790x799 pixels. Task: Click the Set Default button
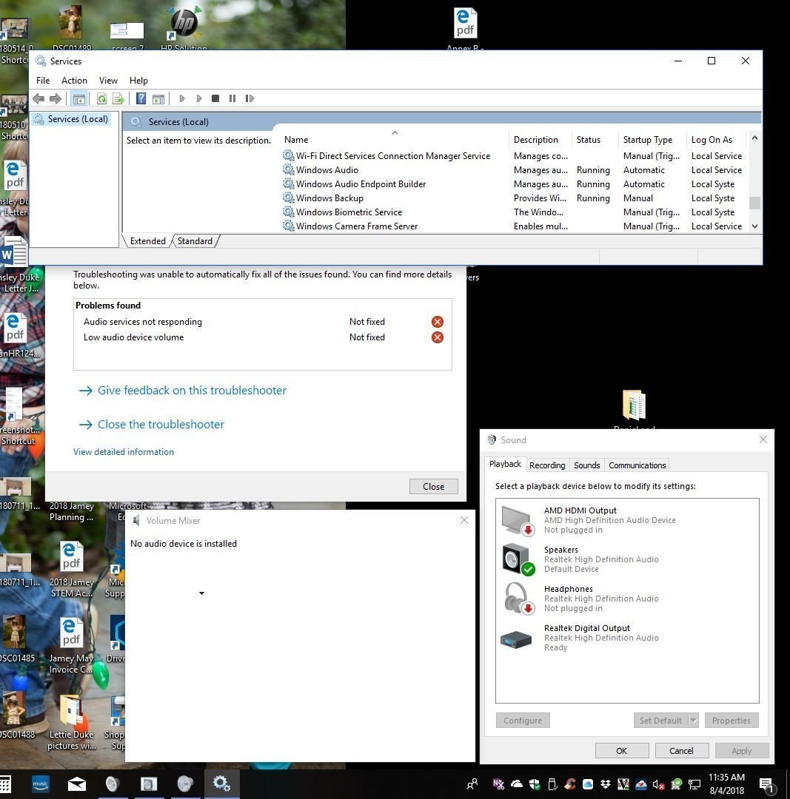pyautogui.click(x=660, y=721)
